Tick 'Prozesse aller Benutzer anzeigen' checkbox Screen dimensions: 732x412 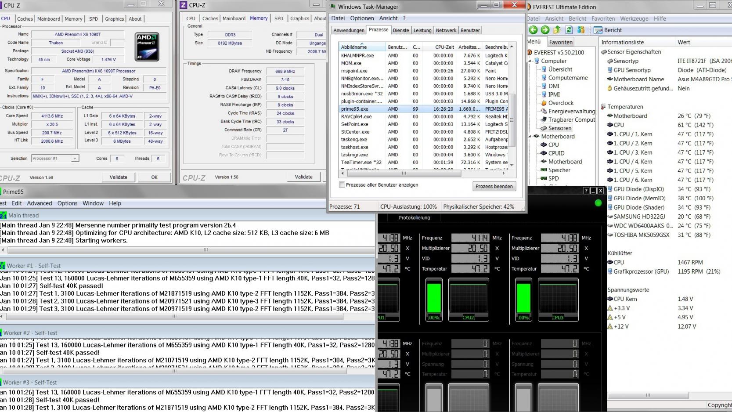click(x=342, y=185)
